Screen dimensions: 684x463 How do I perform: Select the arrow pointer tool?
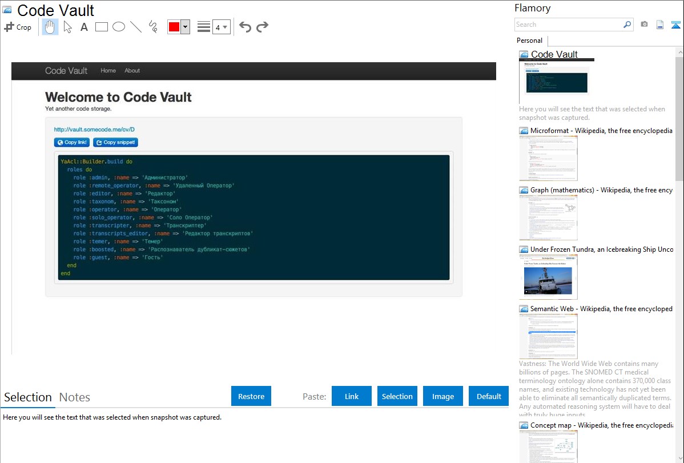tap(67, 27)
